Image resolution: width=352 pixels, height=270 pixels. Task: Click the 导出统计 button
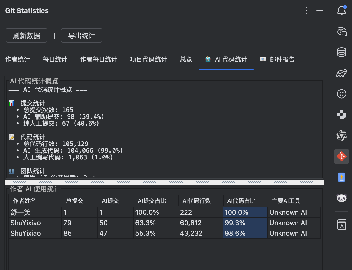(x=81, y=35)
